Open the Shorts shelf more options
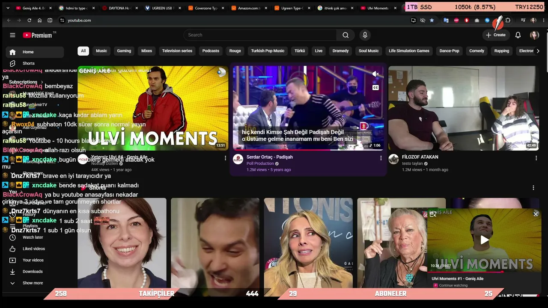Screen dimensions: 548x308 [533, 188]
